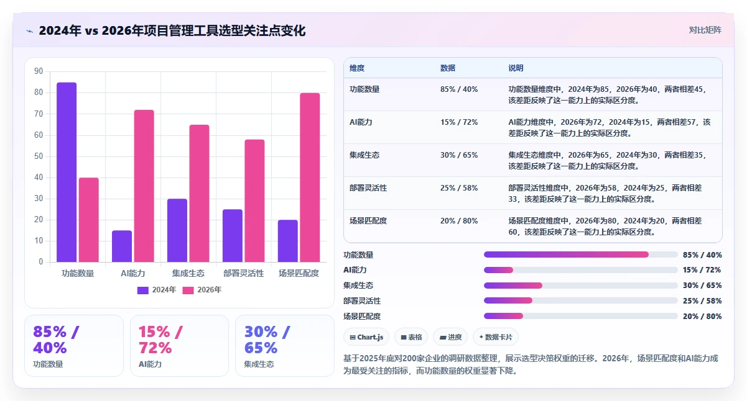Open the 功能数量 85% / 40% data card

tap(74, 346)
